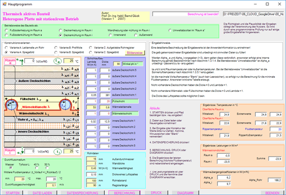
Task: Click the ti temperature field for Raum i
Action: (x=69, y=151)
